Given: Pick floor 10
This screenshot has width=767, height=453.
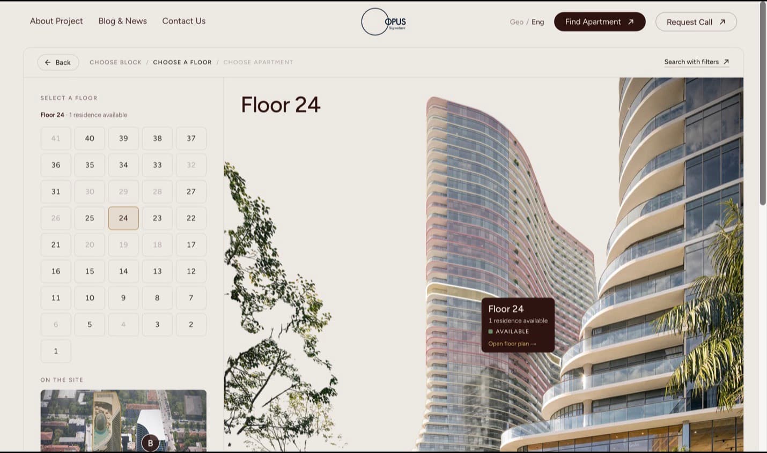Looking at the screenshot, I should [90, 298].
